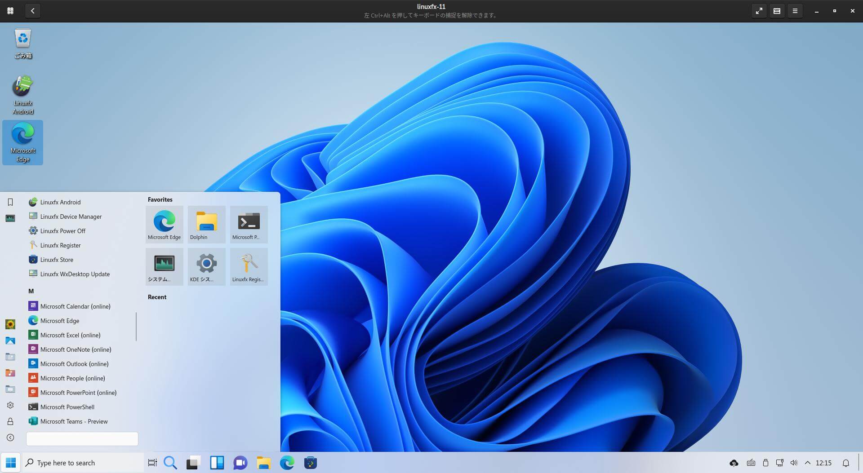Launch Dolphin from Favorites
Screen dimensions: 863x473
(206, 224)
